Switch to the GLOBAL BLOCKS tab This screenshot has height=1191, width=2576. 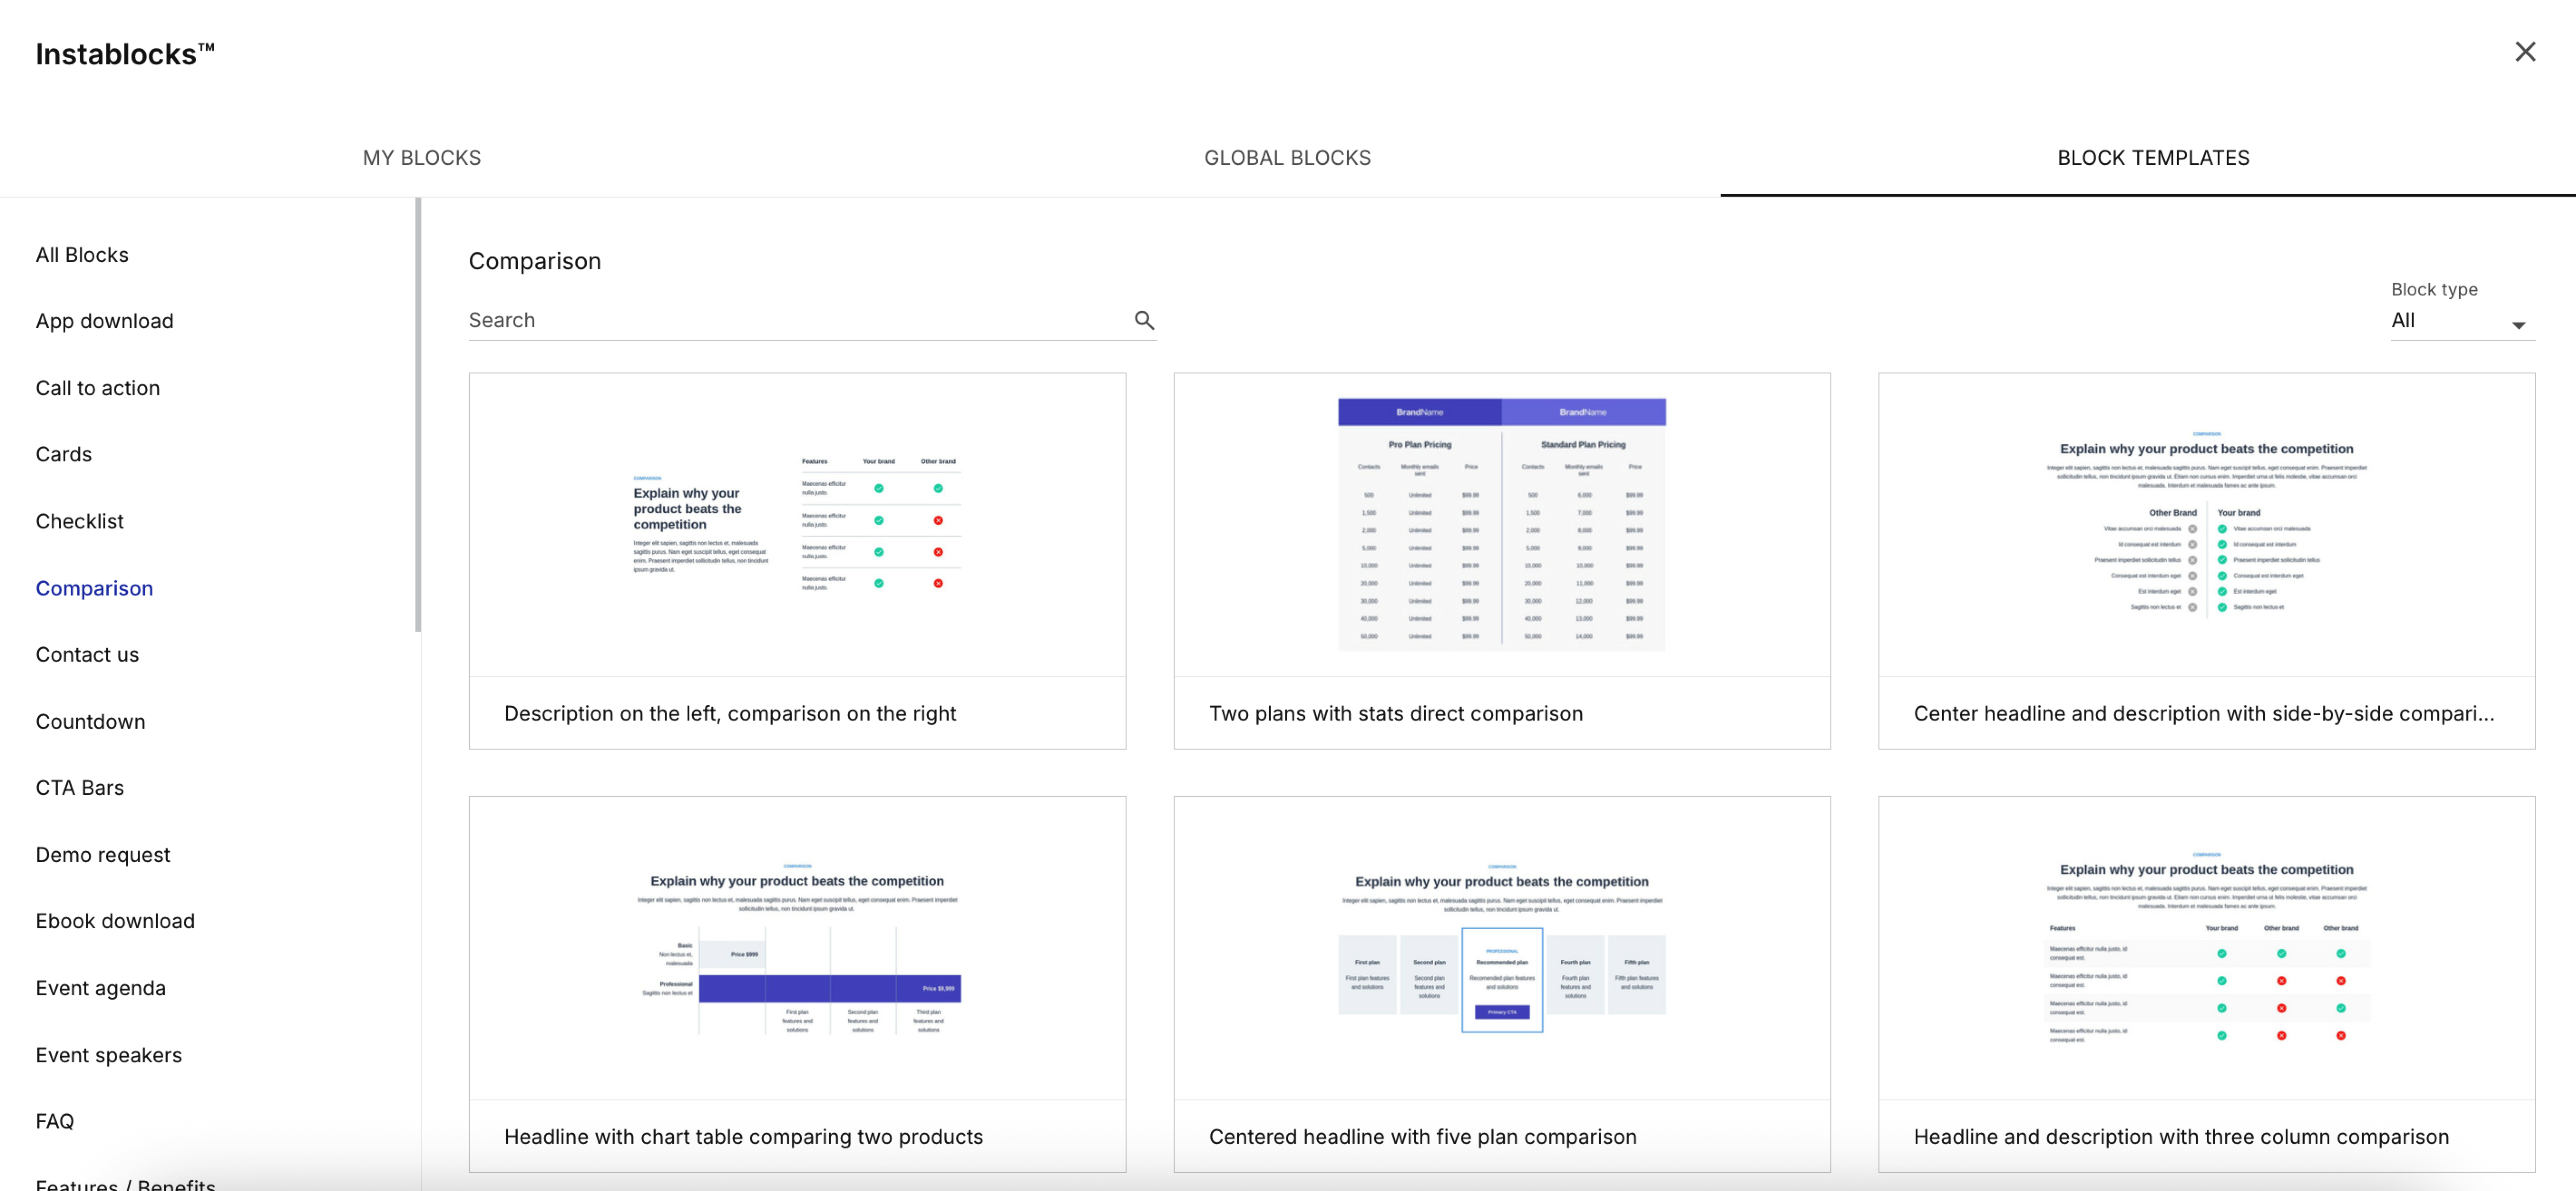pos(1287,158)
